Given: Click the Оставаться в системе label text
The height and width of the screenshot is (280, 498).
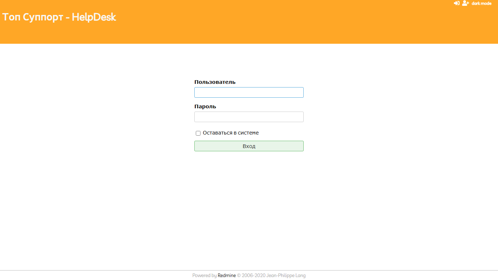Looking at the screenshot, I should pyautogui.click(x=231, y=133).
